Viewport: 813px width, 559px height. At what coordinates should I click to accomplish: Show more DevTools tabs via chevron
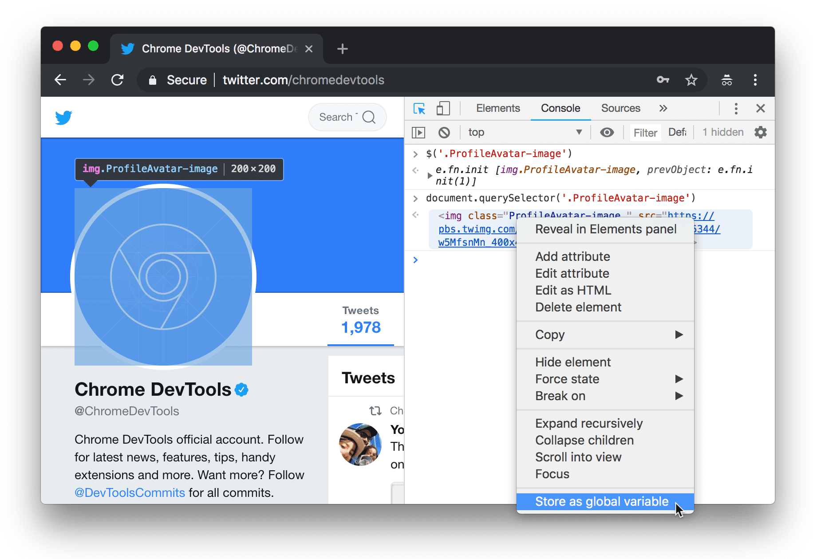click(663, 109)
